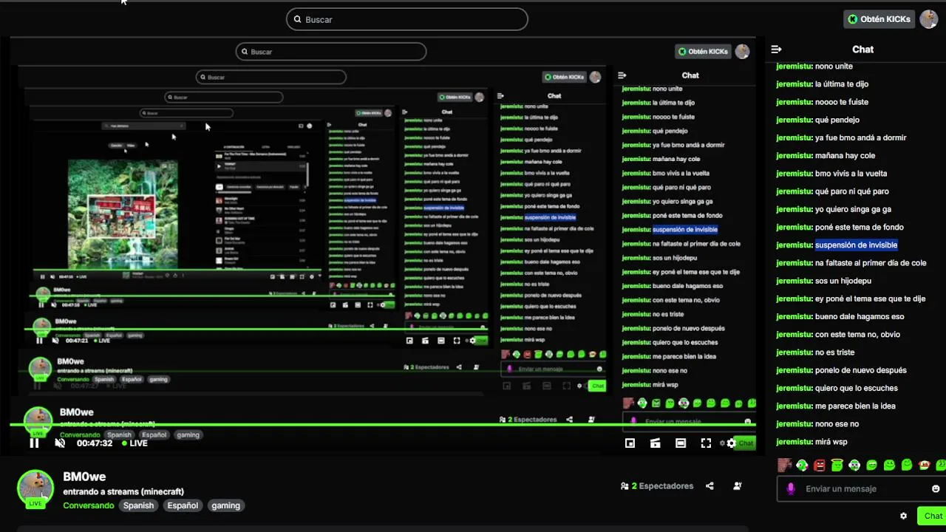Create a clip with the clapperboard icon
Screen dimensions: 946x532
(655, 443)
